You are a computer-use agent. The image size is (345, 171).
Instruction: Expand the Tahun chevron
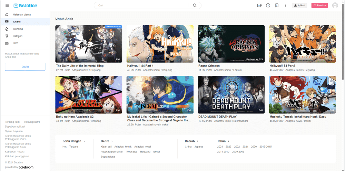point(229,141)
